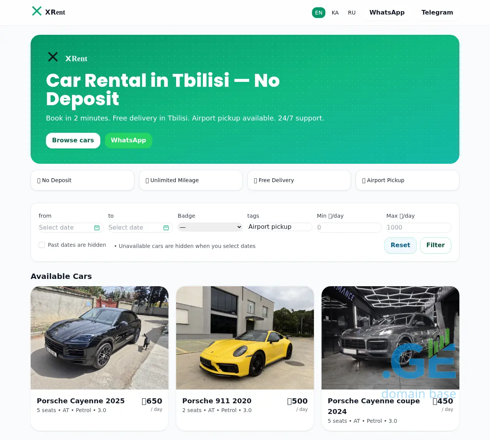This screenshot has height=440, width=490.
Task: Click the No Deposit feature icon
Action: (x=39, y=181)
